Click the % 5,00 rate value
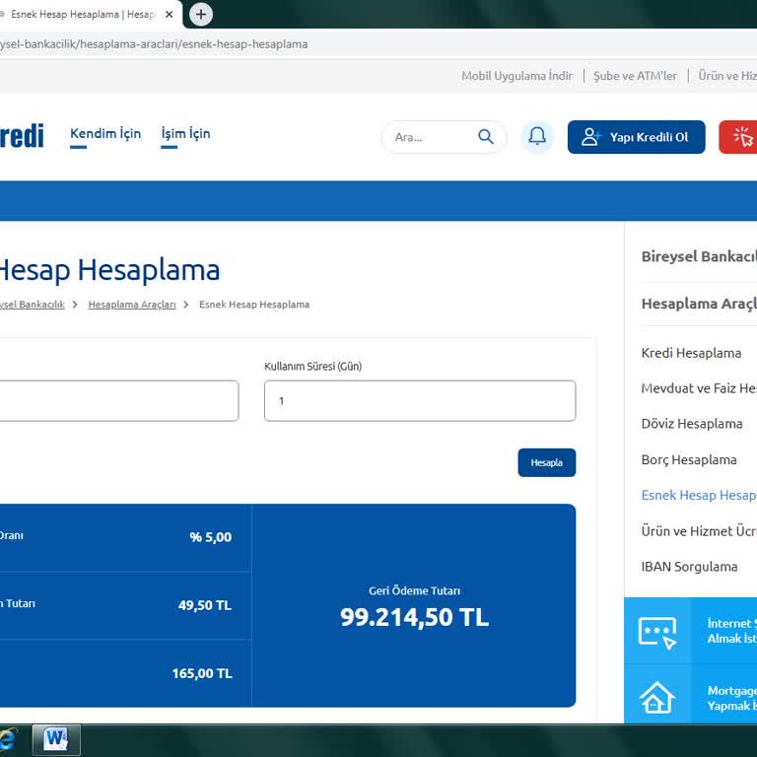Image resolution: width=757 pixels, height=757 pixels. pyautogui.click(x=211, y=537)
